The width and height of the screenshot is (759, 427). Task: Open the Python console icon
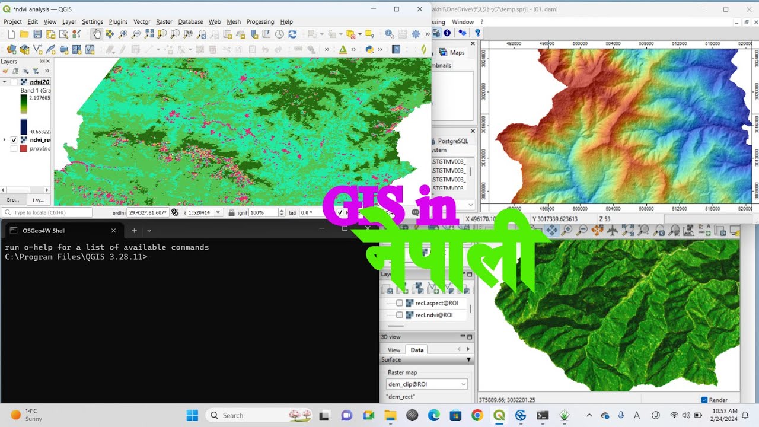pyautogui.click(x=369, y=50)
